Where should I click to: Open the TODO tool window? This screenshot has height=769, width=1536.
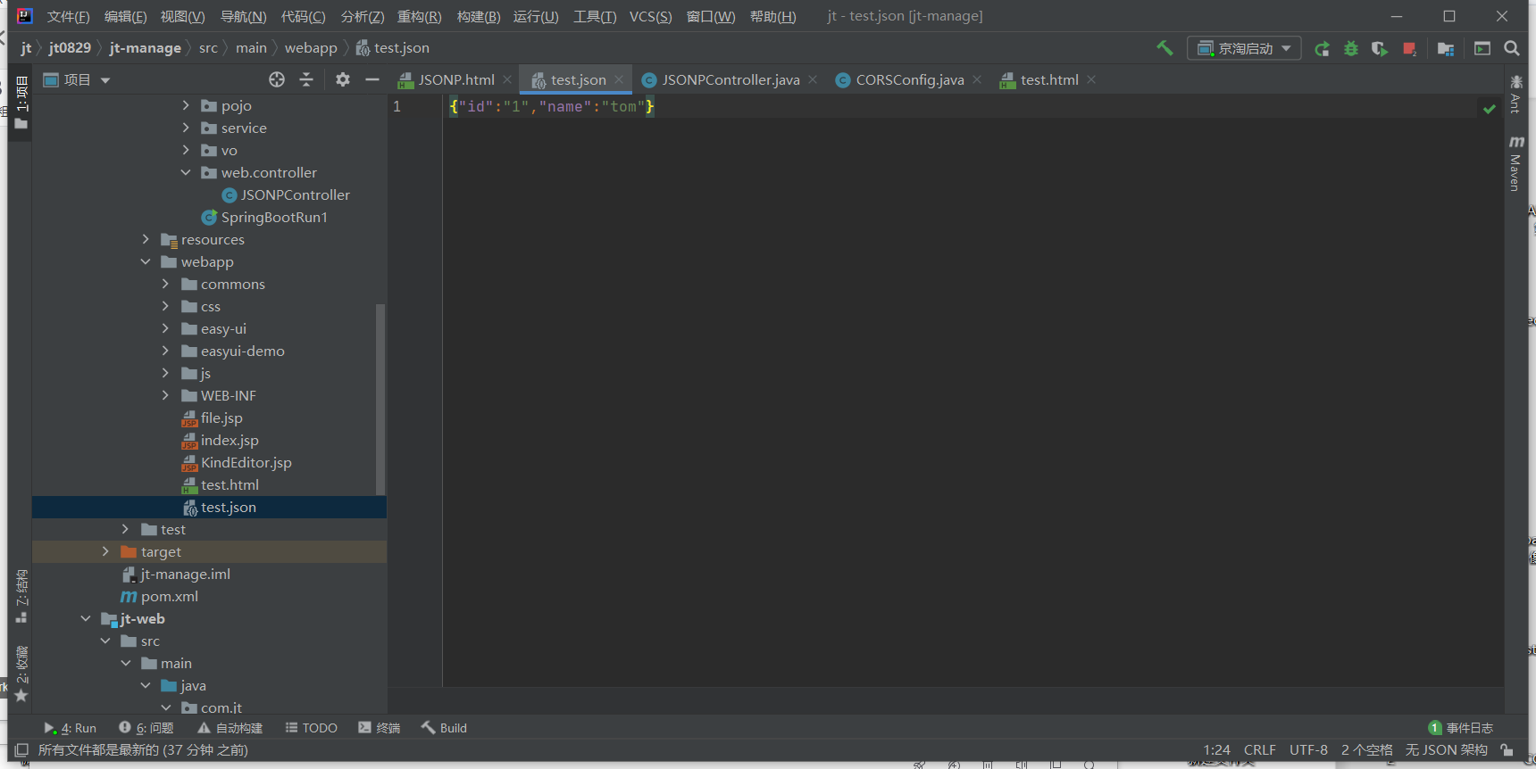point(311,728)
